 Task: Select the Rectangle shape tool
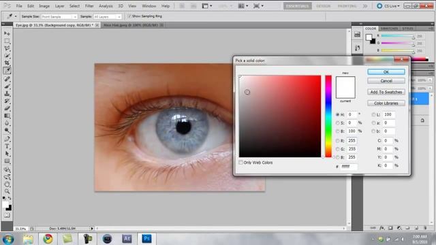(x=7, y=161)
